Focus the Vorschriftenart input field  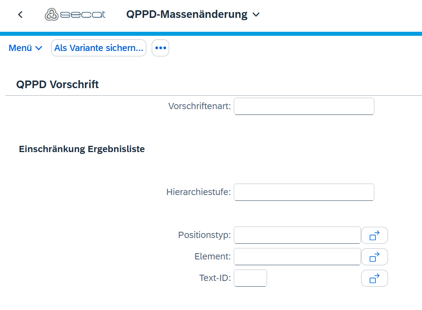click(x=303, y=106)
